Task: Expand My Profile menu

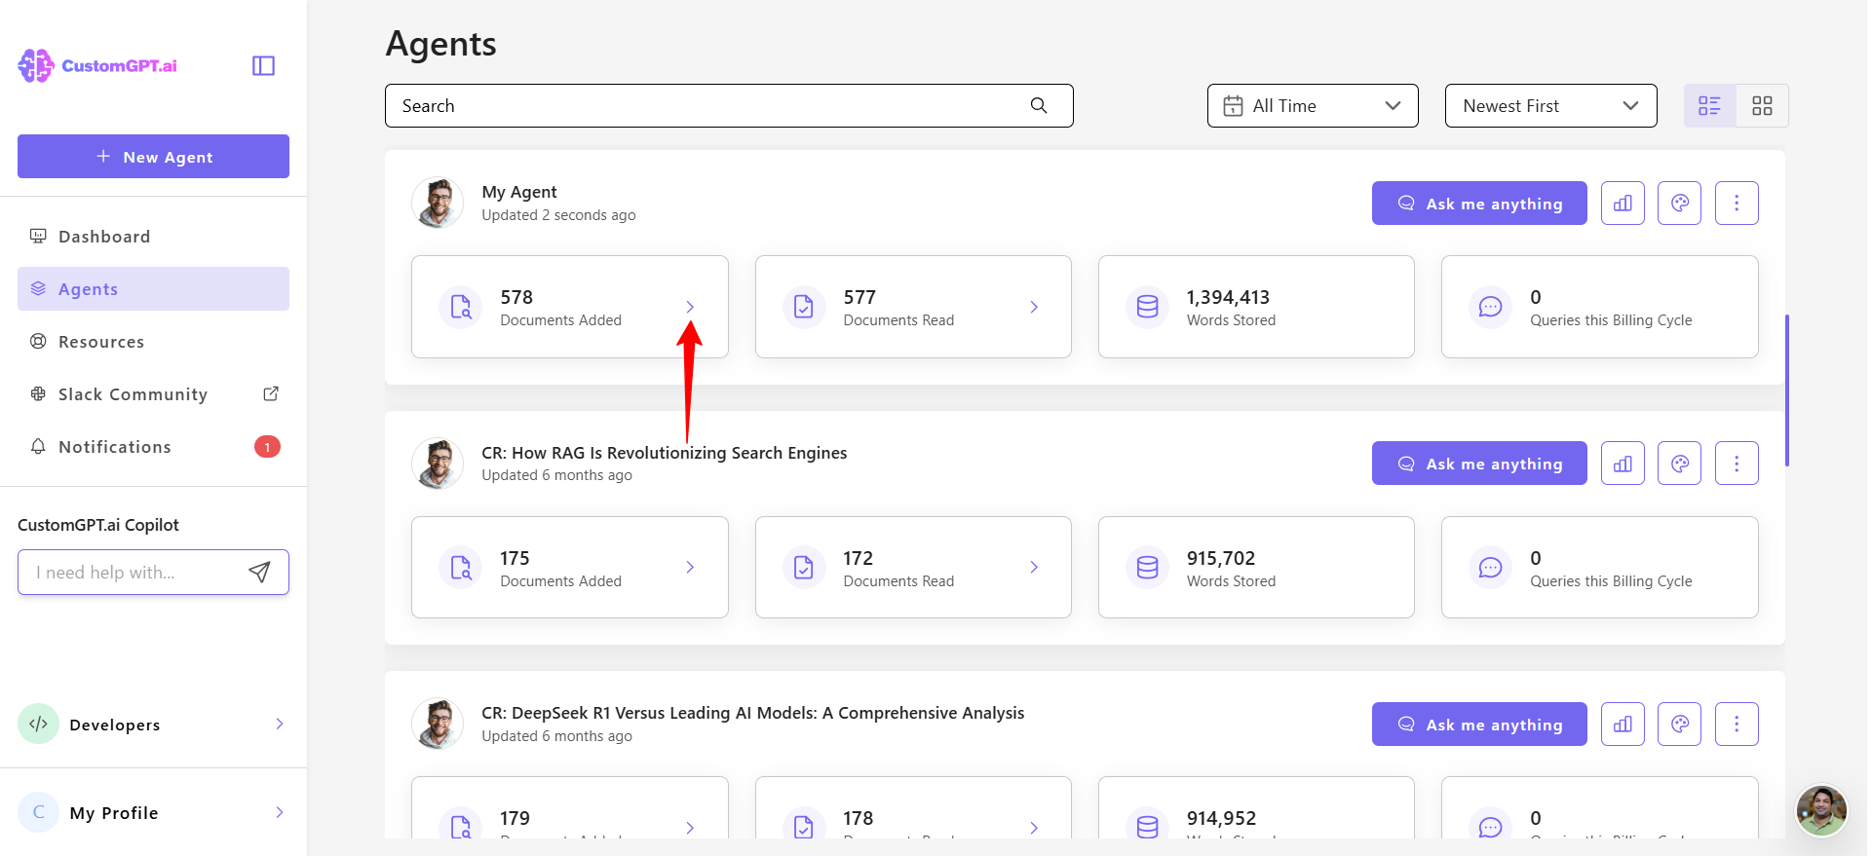Action: [153, 812]
